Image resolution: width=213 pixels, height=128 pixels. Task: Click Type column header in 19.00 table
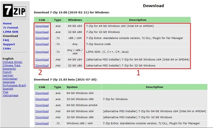point(58,20)
